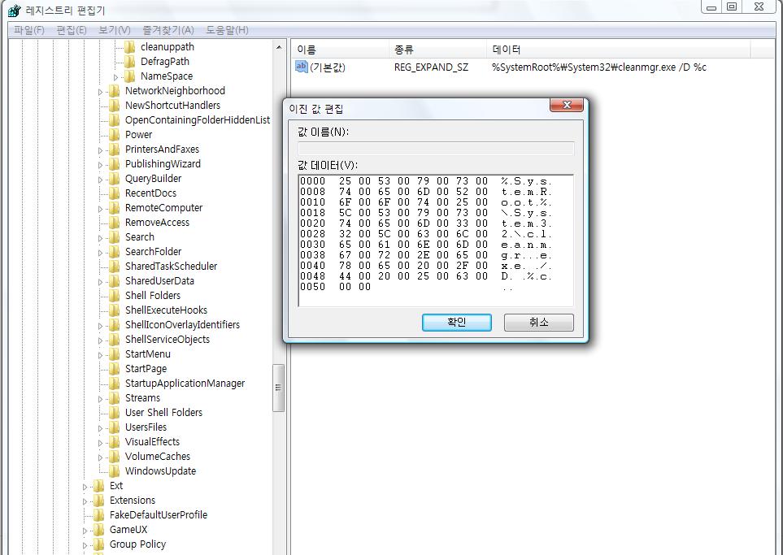Expand the Search tree node

[100, 238]
